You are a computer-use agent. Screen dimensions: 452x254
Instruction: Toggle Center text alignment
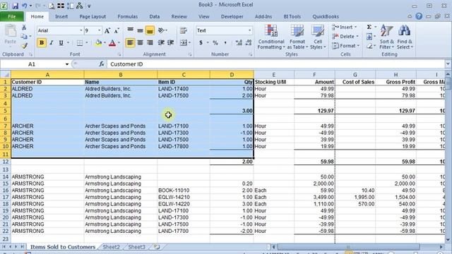click(x=140, y=42)
